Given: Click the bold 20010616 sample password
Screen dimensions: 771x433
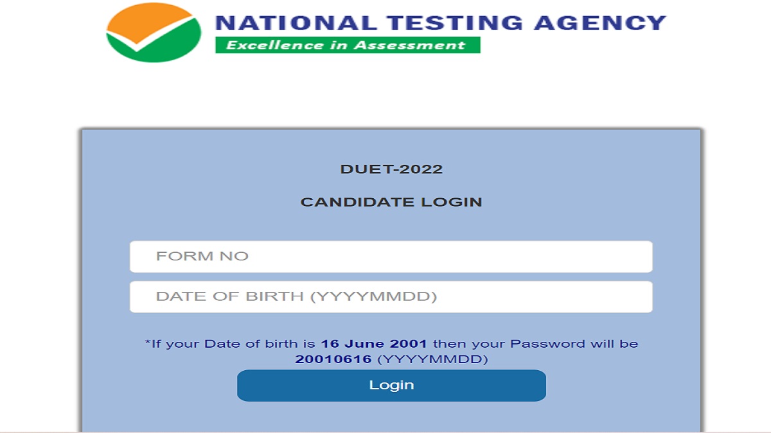Looking at the screenshot, I should [333, 359].
